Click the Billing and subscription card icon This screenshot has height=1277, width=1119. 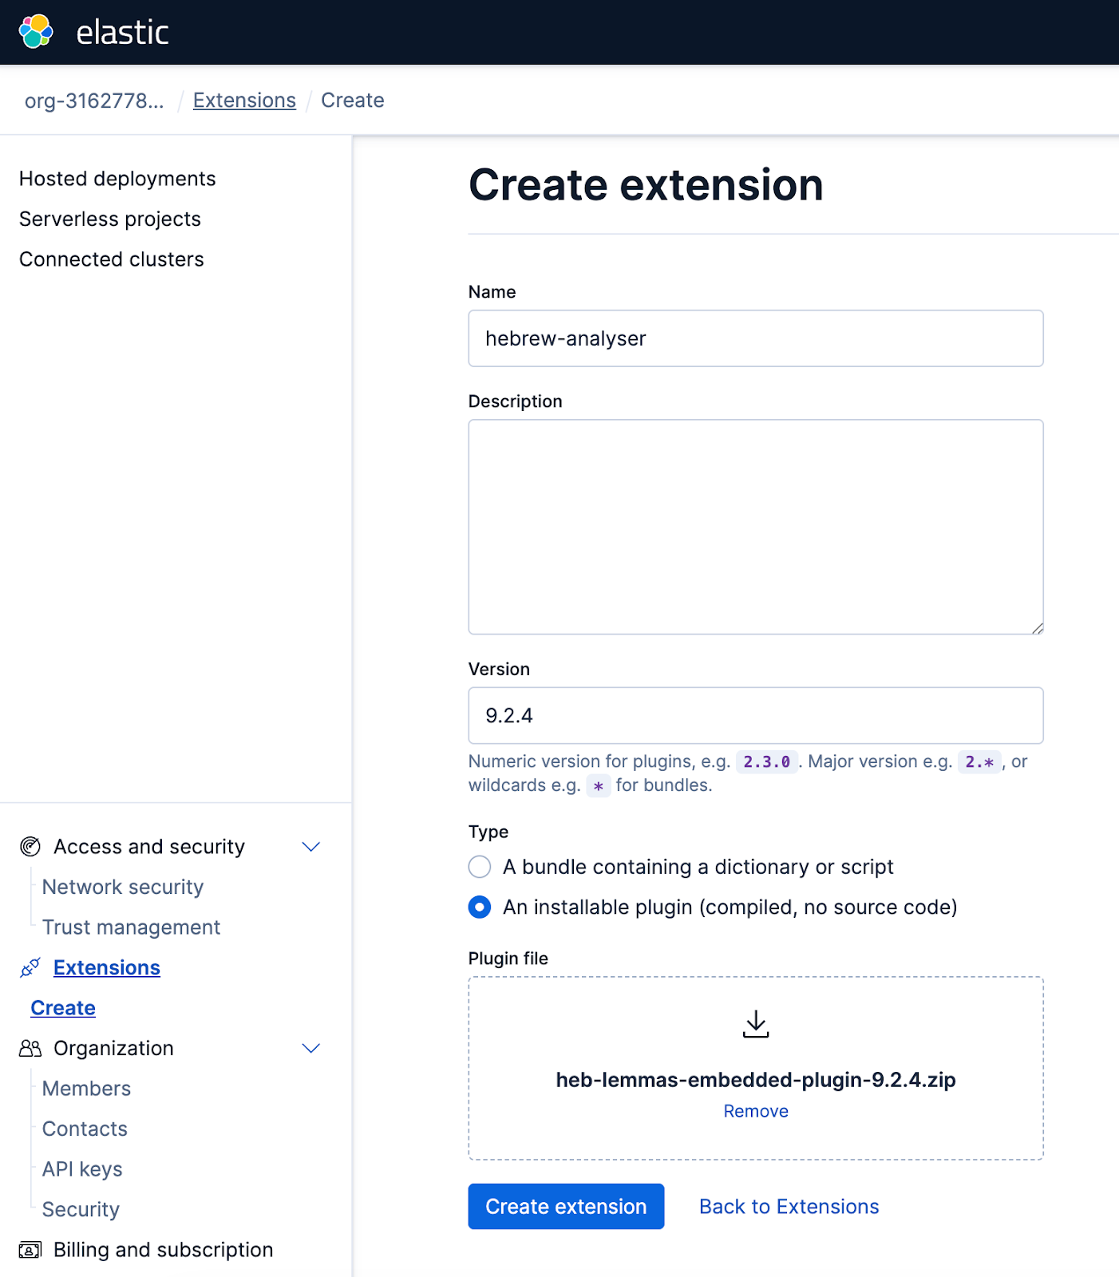(x=30, y=1250)
